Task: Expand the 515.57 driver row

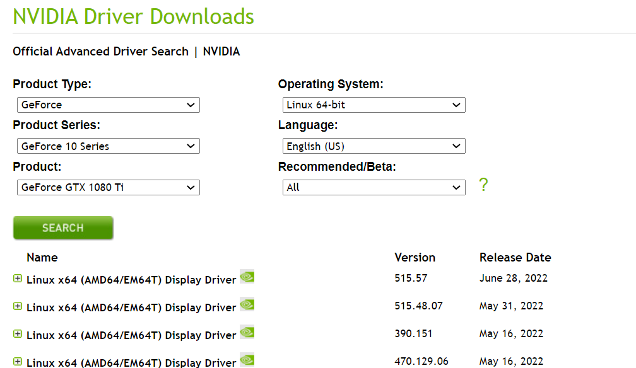Action: point(18,279)
